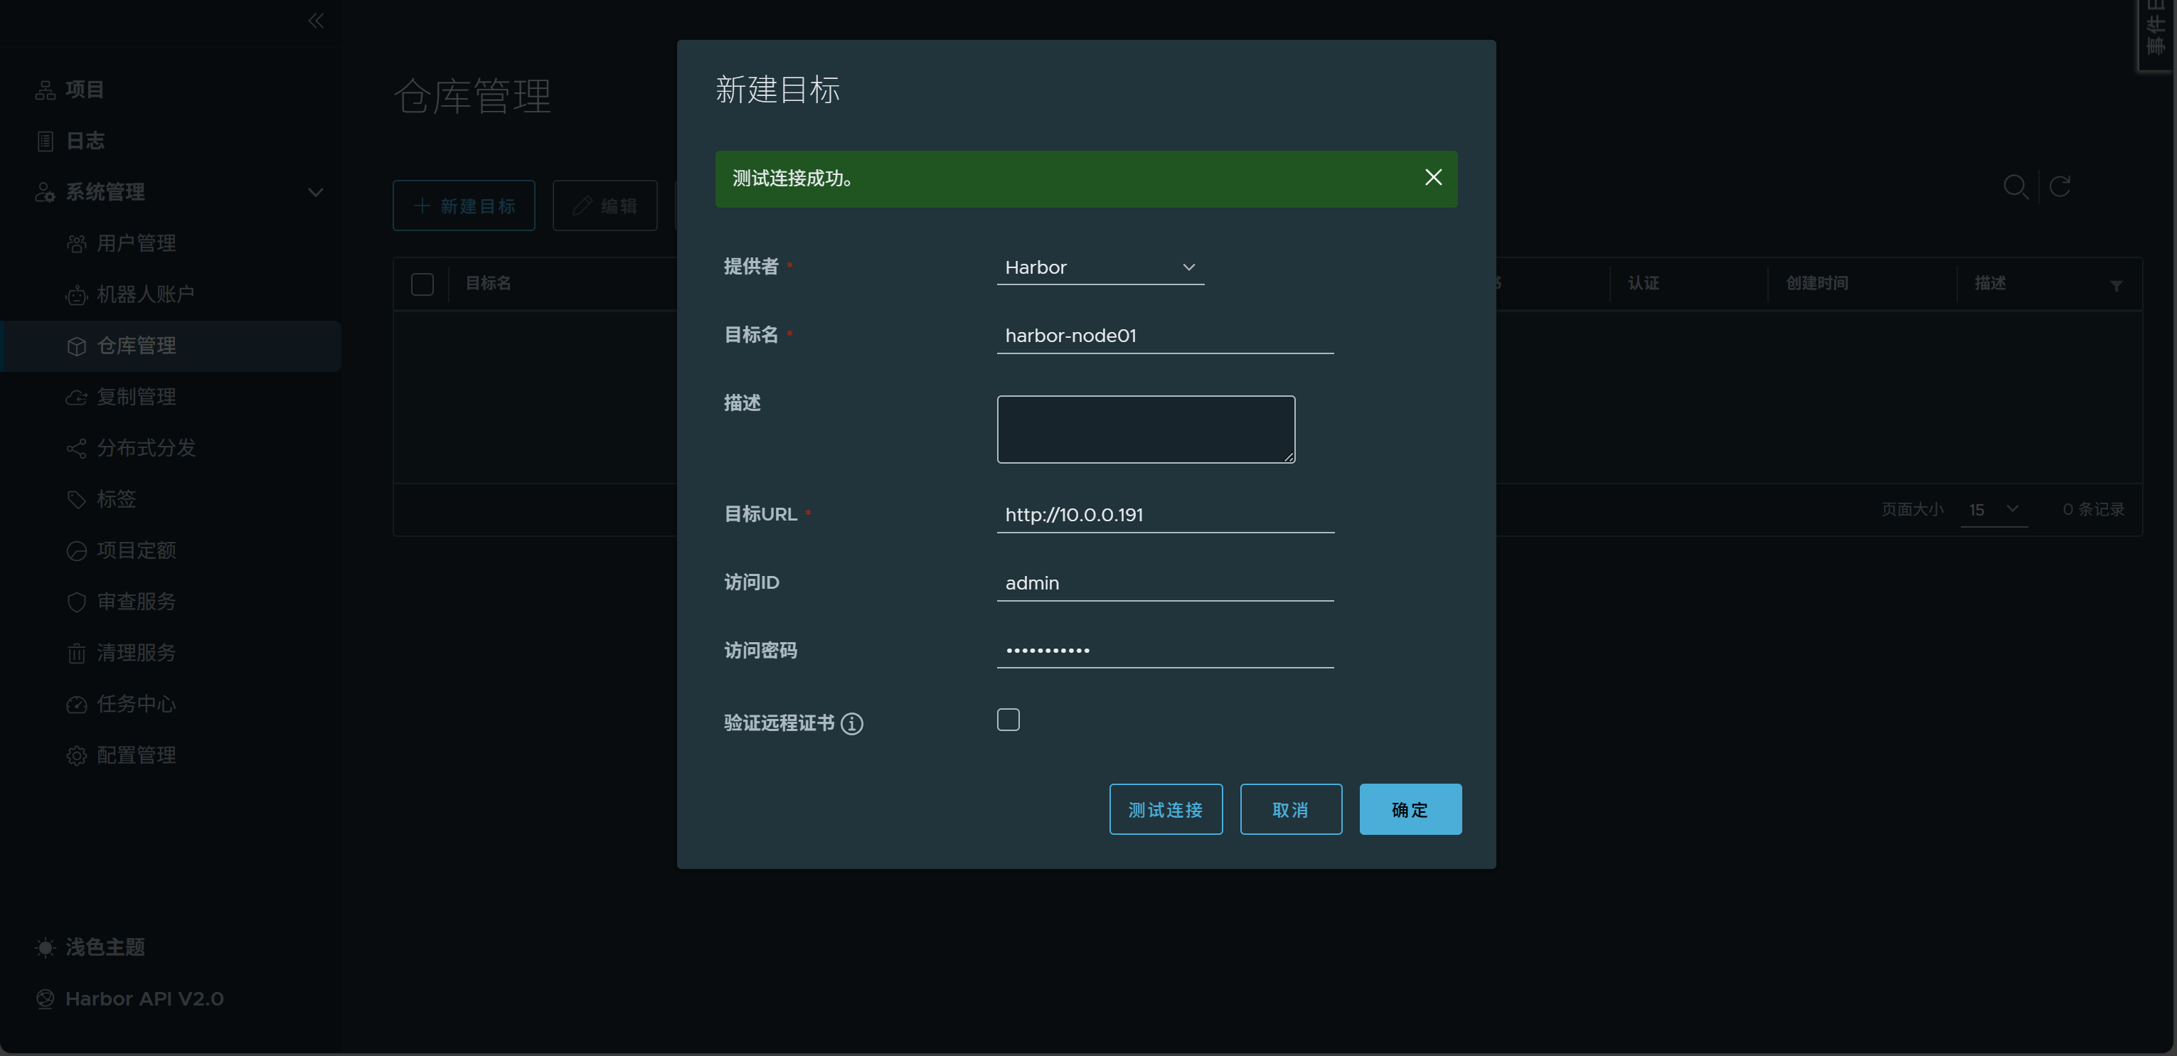Tick the select-all checkbox in table header
The width and height of the screenshot is (2177, 1056).
pos(422,284)
